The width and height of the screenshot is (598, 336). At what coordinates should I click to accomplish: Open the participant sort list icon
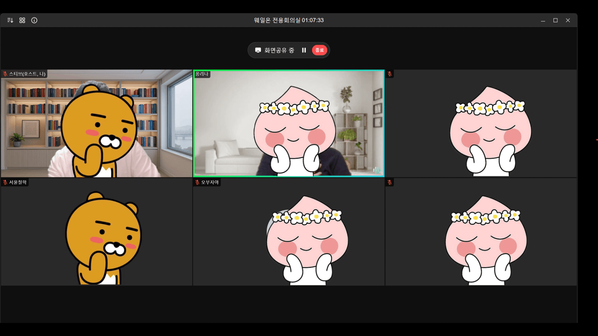coord(10,20)
